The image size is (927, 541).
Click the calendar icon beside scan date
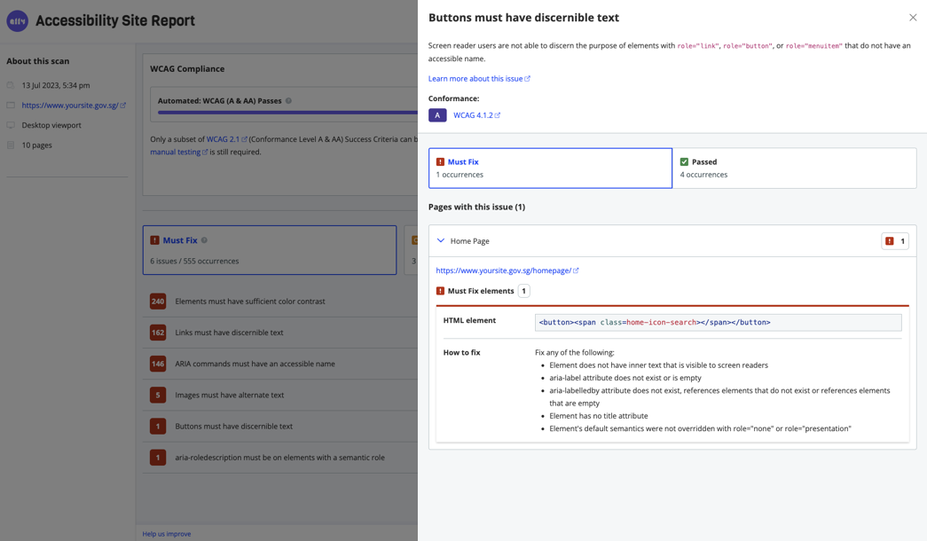[x=11, y=85]
